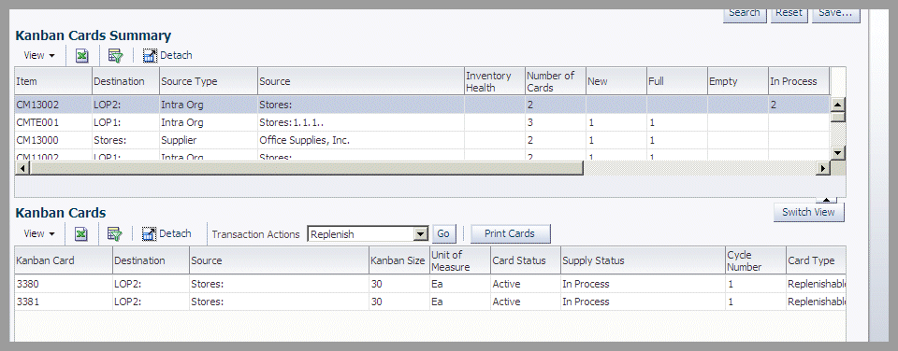The width and height of the screenshot is (898, 351).
Task: Toggle filter icon in Kanban Cards toolbar
Action: pos(115,233)
